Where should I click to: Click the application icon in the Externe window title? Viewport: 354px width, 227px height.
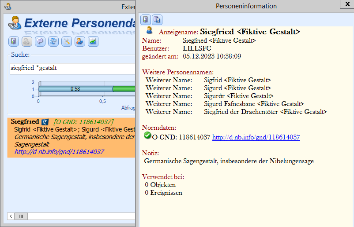[8, 7]
